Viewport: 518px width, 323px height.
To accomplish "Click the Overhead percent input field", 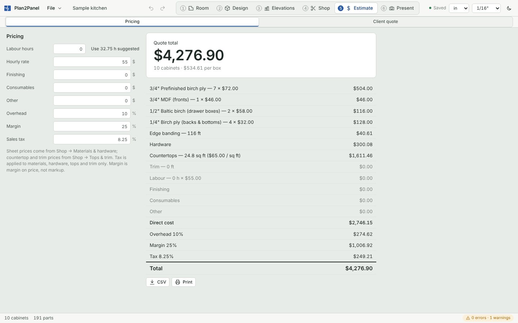I will pyautogui.click(x=92, y=113).
